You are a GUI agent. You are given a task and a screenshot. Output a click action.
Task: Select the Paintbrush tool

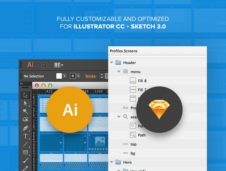pyautogui.click(x=25, y=160)
